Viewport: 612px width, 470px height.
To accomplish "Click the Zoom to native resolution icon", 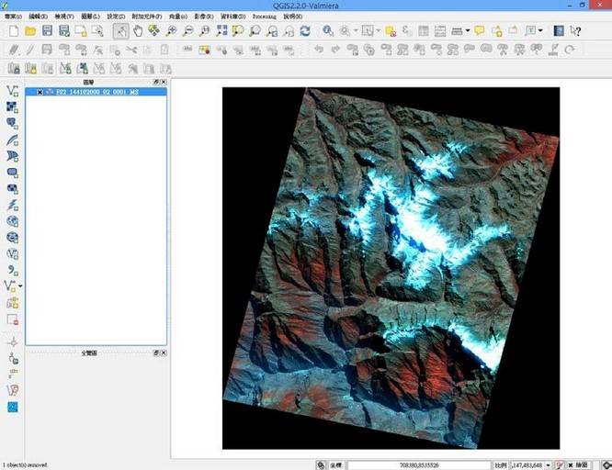I will [205, 31].
